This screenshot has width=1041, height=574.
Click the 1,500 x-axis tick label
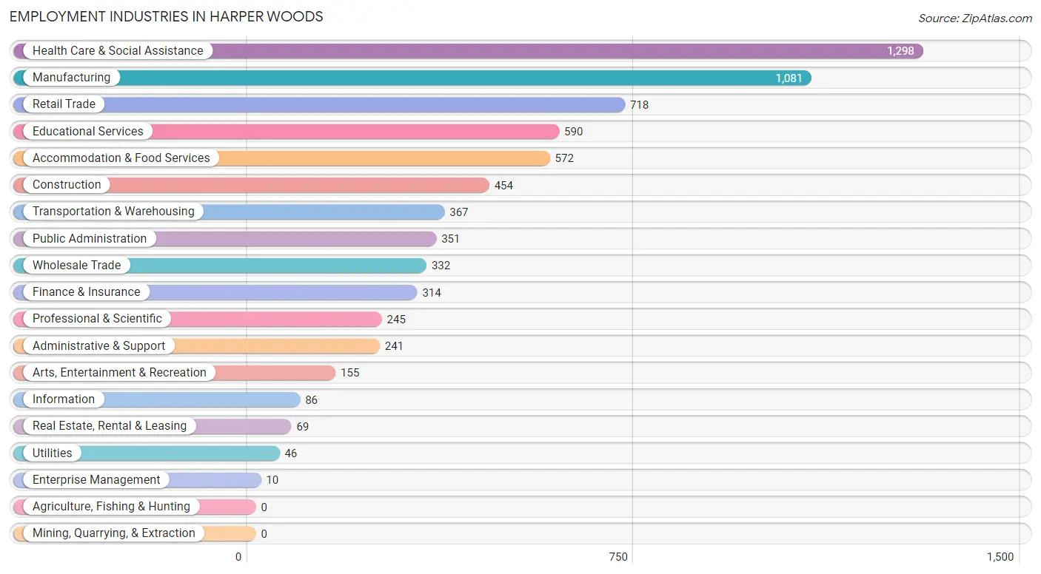(x=1000, y=557)
